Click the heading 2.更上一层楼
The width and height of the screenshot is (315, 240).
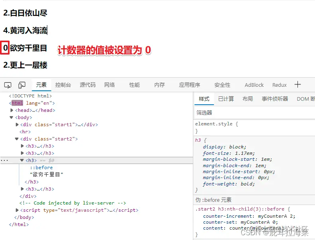25,65
